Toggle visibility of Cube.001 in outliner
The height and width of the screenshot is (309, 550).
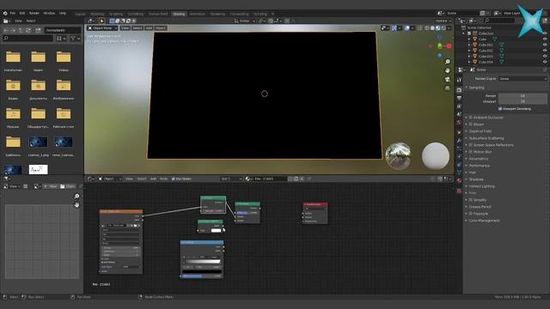tap(545, 45)
